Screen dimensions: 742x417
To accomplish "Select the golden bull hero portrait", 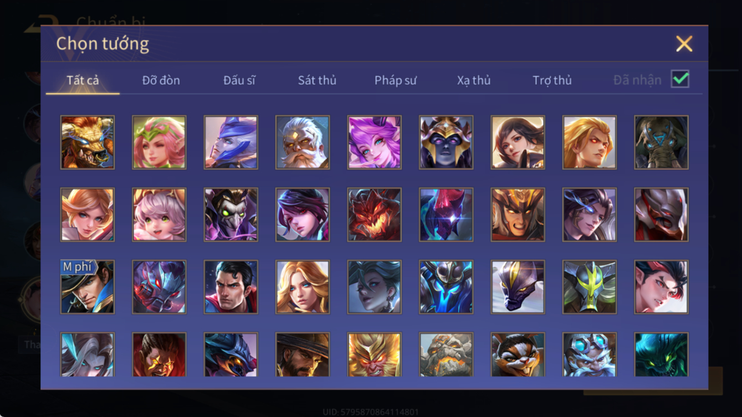I will click(x=88, y=142).
